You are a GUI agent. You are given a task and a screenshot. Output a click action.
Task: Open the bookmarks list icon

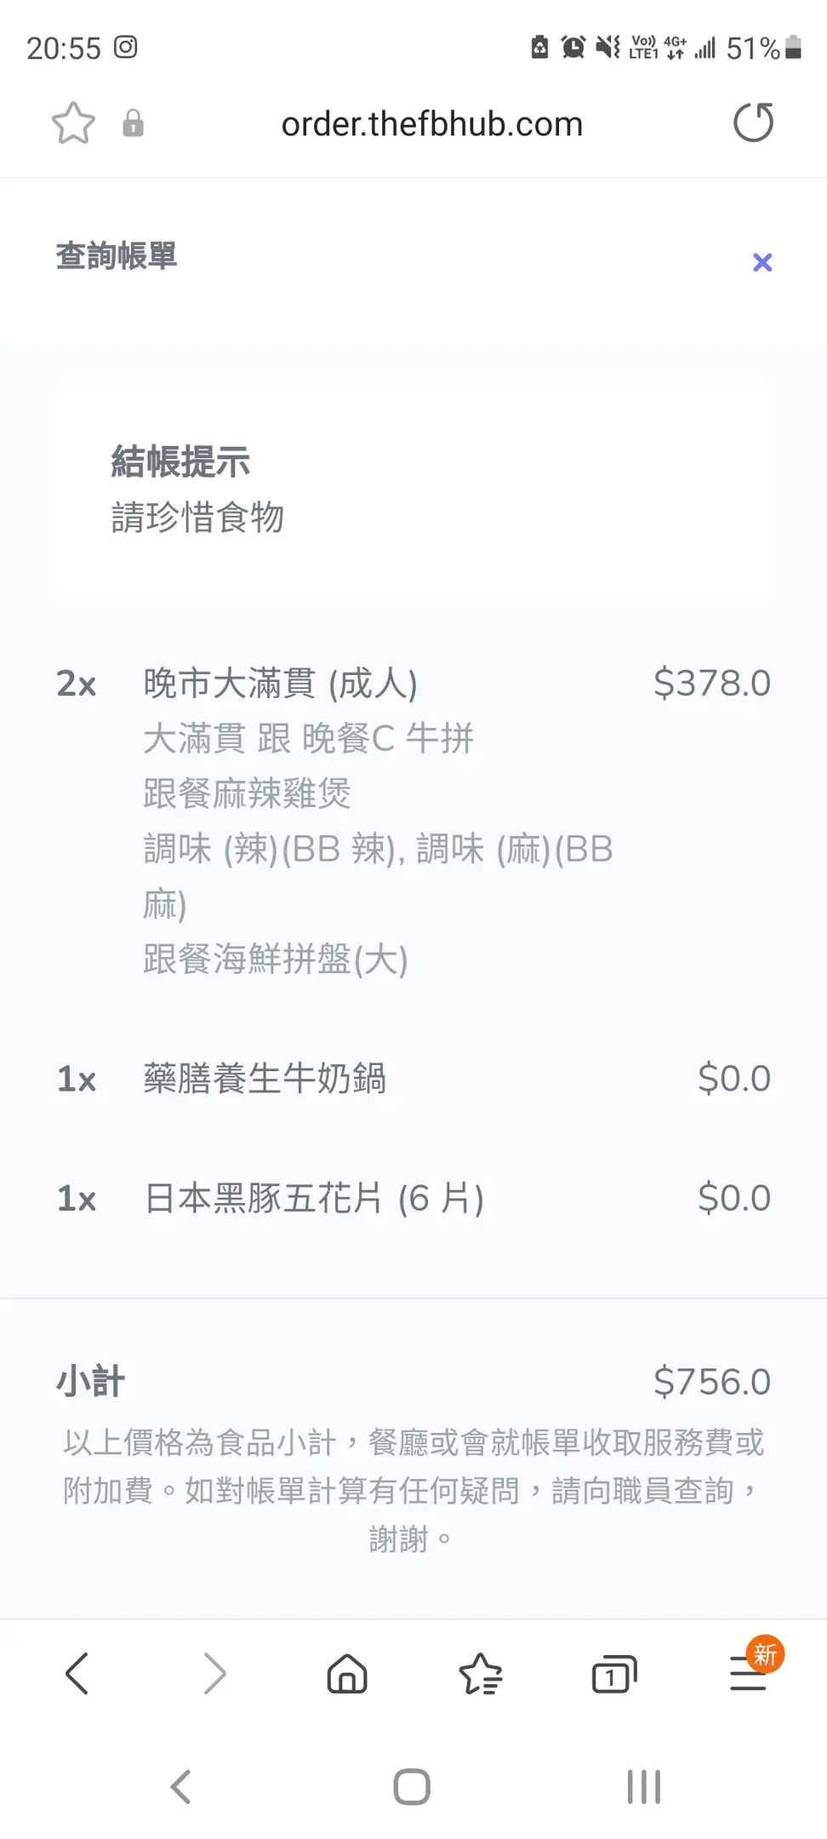tap(481, 1674)
